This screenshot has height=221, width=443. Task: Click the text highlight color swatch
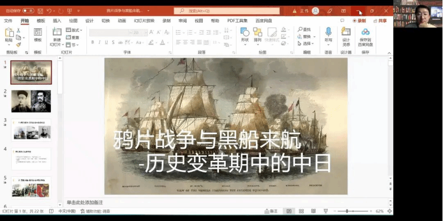point(151,42)
